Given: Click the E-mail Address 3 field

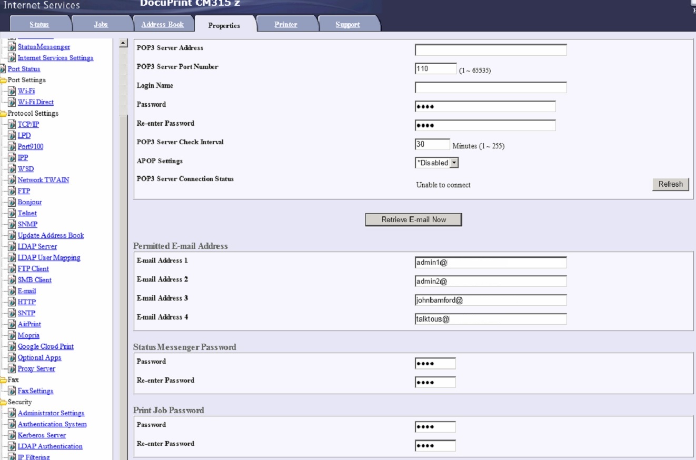Looking at the screenshot, I should 491,301.
